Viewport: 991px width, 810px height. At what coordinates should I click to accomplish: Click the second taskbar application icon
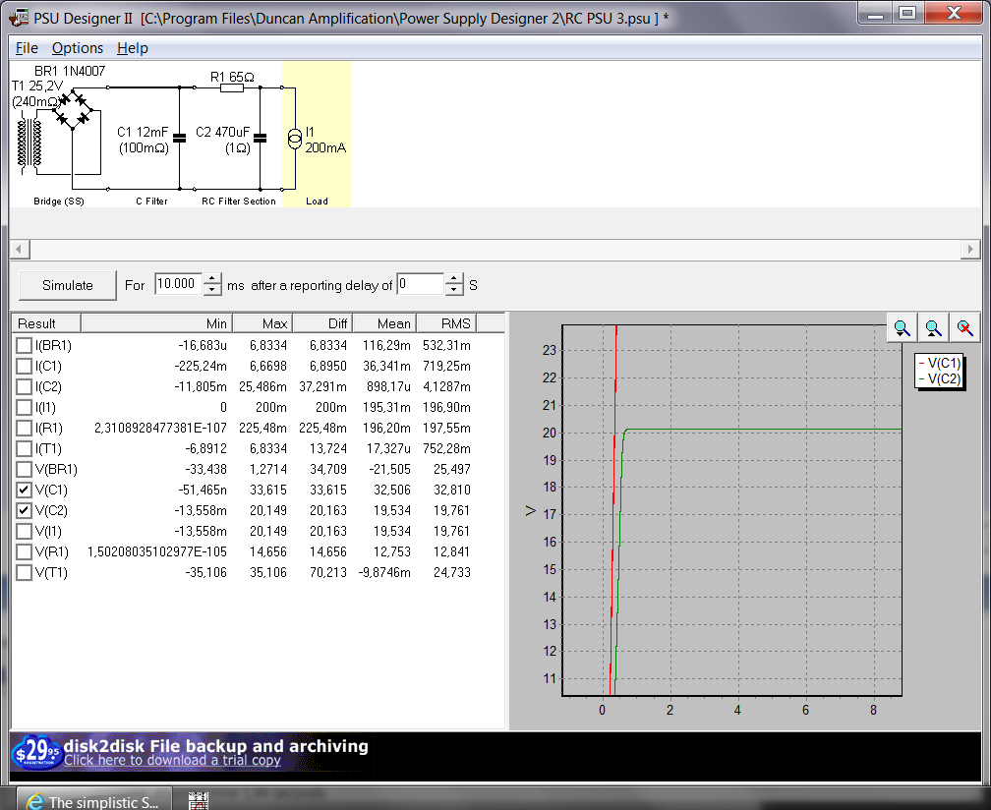pos(199,801)
